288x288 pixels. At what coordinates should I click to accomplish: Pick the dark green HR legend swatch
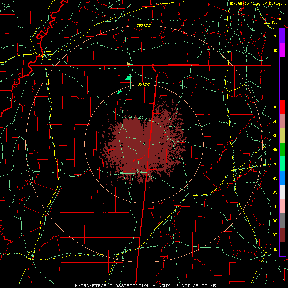coord(283,150)
